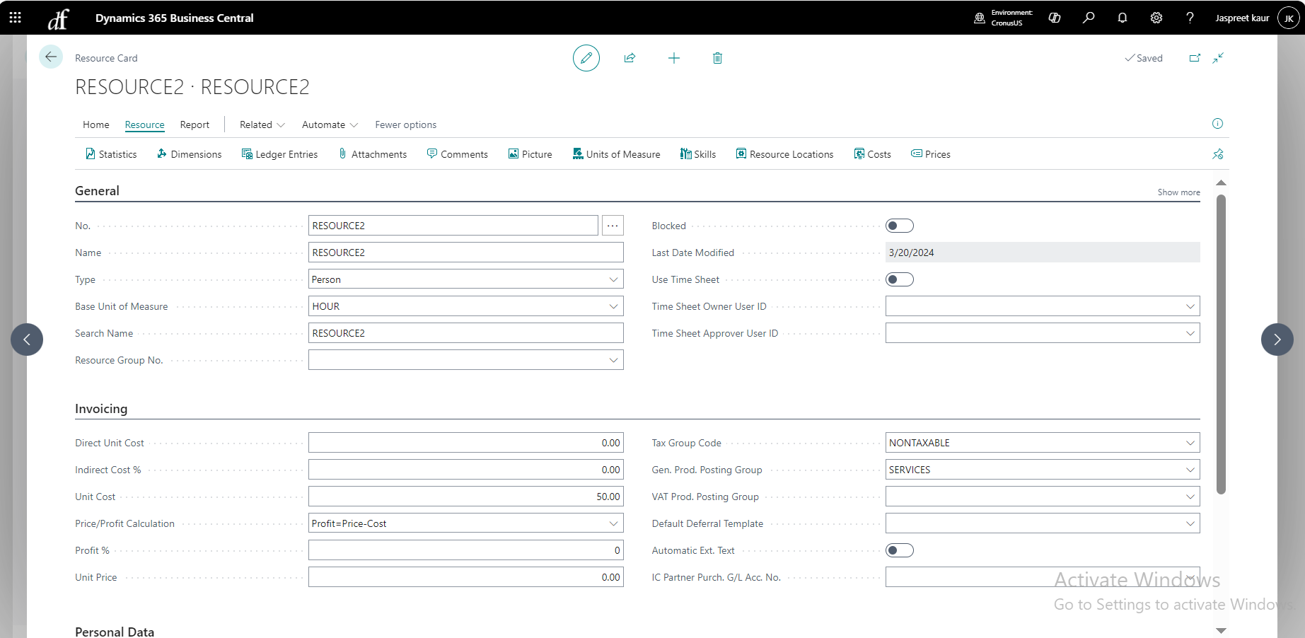Click the pencil edit icon
The height and width of the screenshot is (638, 1305).
(x=586, y=58)
